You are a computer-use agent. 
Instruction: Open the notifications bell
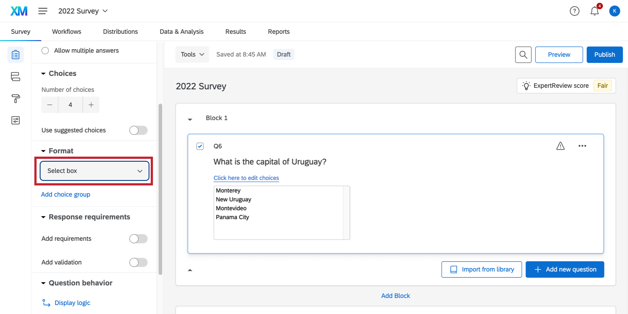click(594, 11)
